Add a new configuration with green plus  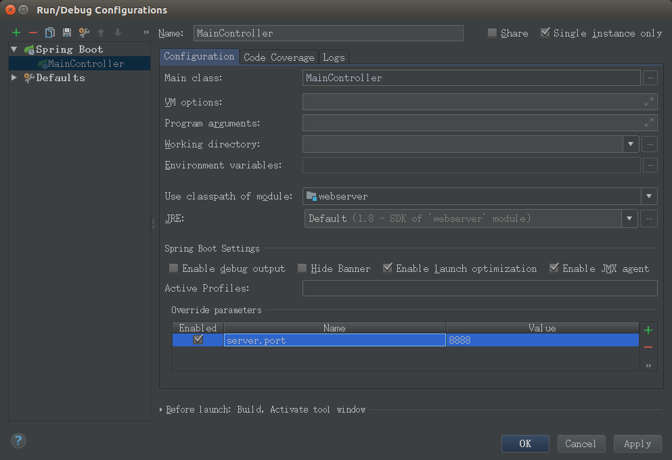(16, 32)
